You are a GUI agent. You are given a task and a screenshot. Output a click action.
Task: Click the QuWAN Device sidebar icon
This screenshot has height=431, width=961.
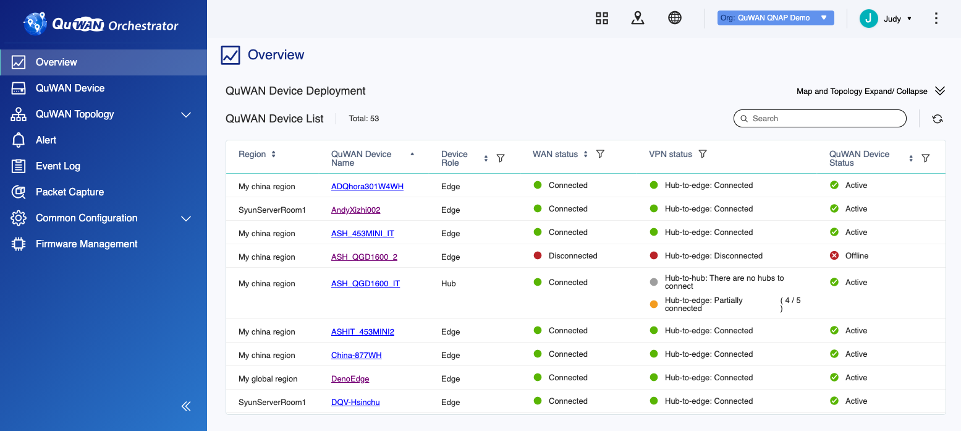[19, 88]
